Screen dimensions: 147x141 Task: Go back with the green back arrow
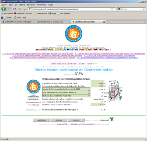(4, 9)
